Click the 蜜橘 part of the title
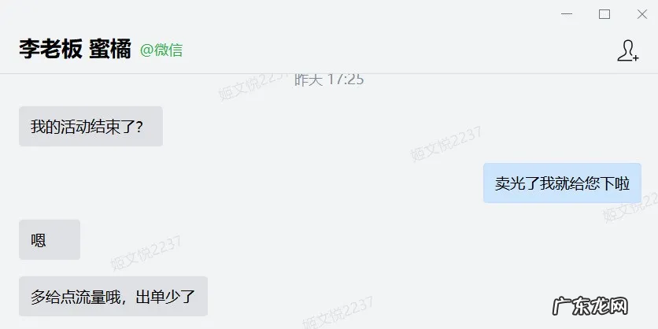 110,49
